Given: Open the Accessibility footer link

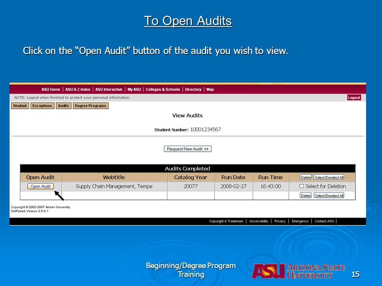Looking at the screenshot, I should 259,221.
